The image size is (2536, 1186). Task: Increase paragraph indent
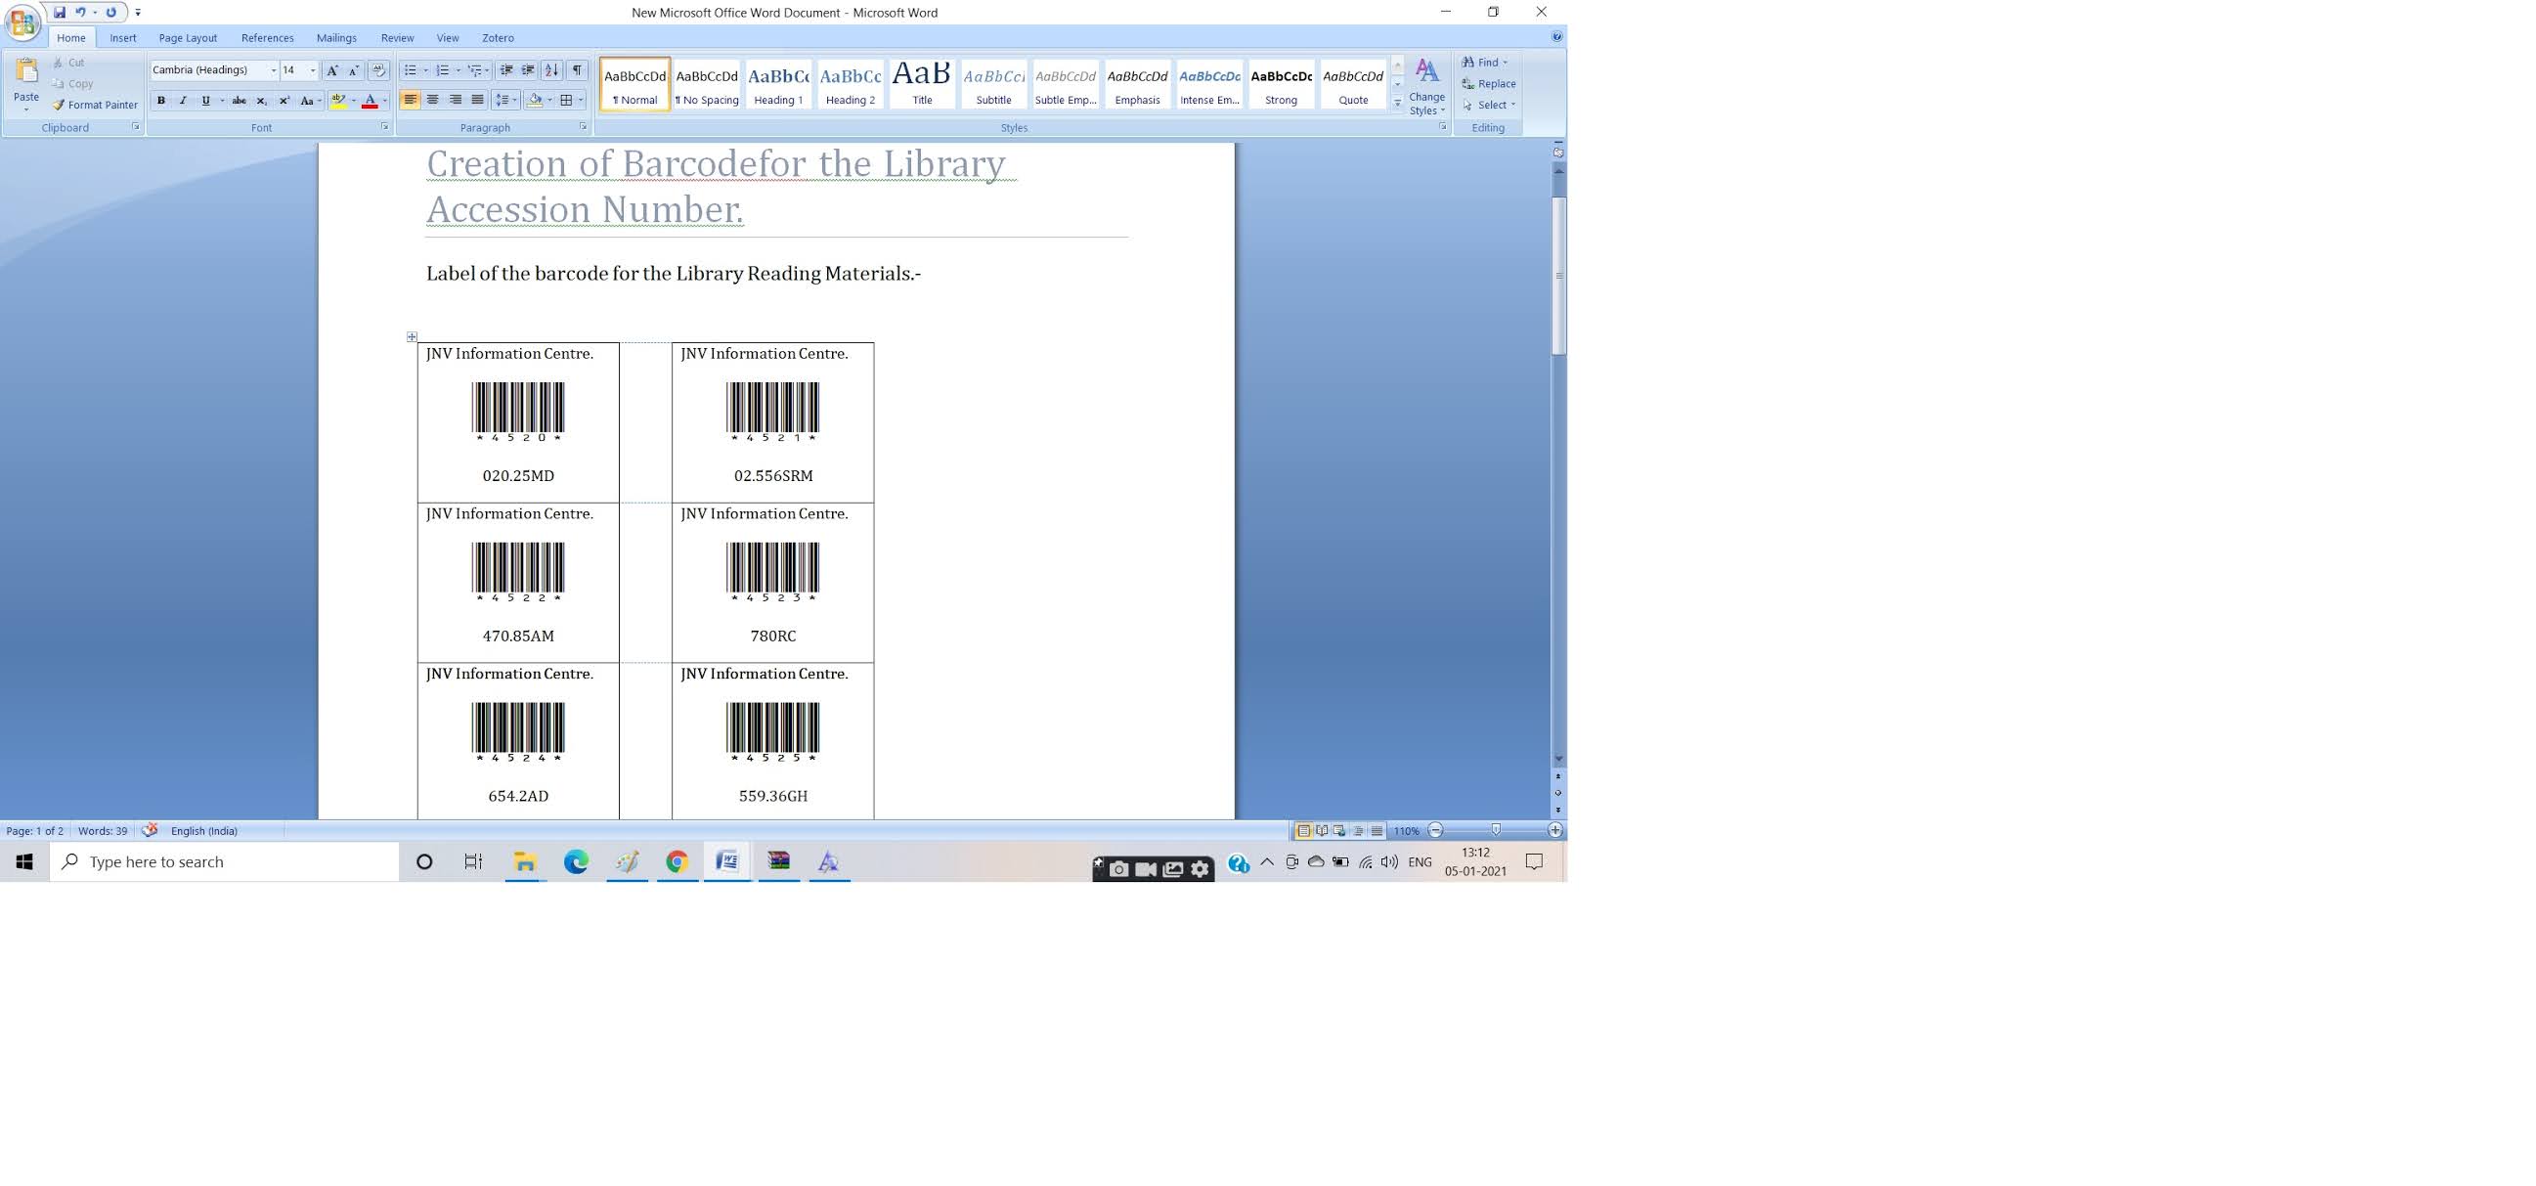tap(529, 69)
